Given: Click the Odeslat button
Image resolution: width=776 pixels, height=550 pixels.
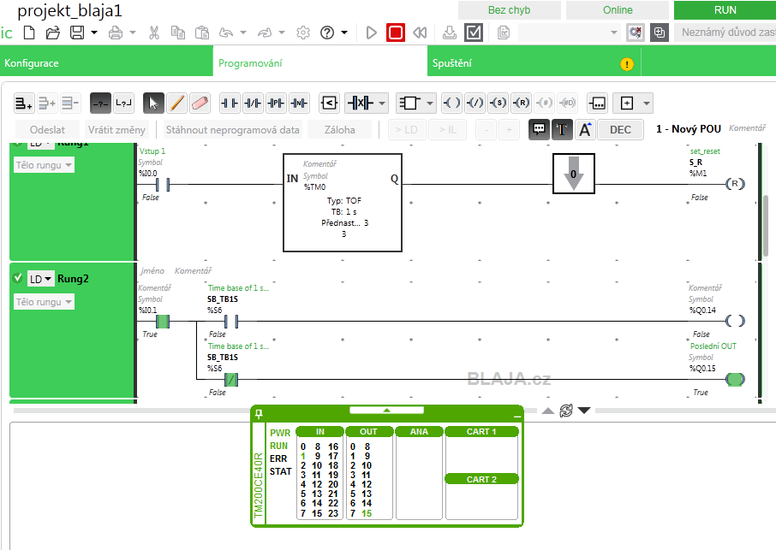Looking at the screenshot, I should pyautogui.click(x=47, y=129).
